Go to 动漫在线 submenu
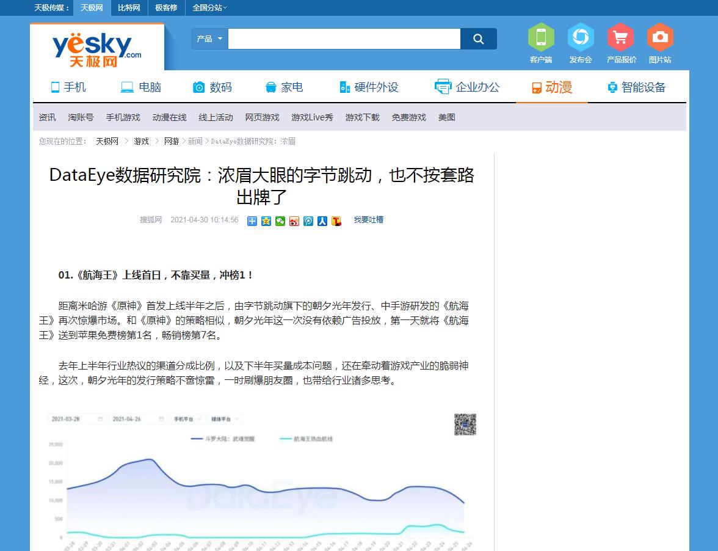The width and height of the screenshot is (718, 551). (170, 117)
